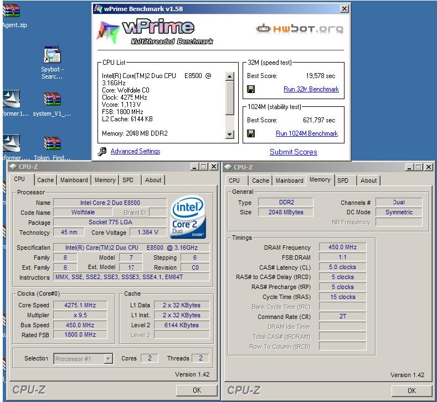Viewport: 437px width, 402px height.
Task: Click the Code Name value Wolfdale
Action: tap(83, 212)
